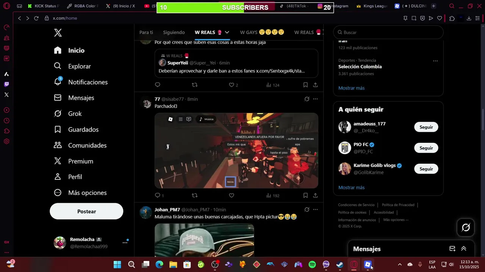Expand the Mensajes drawer
485x272 pixels.
pos(463,249)
